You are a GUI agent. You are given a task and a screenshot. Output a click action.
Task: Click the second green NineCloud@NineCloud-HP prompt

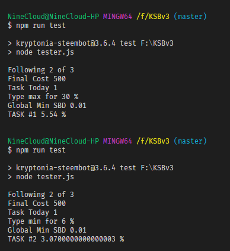click(53, 141)
